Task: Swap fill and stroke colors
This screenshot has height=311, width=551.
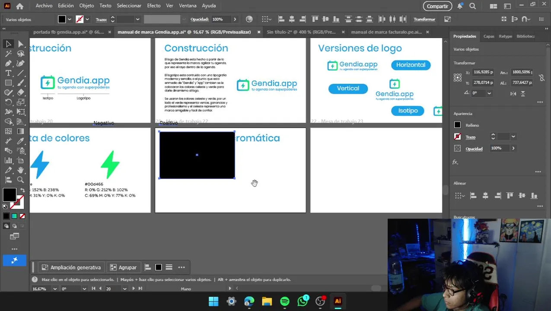Action: click(x=23, y=190)
